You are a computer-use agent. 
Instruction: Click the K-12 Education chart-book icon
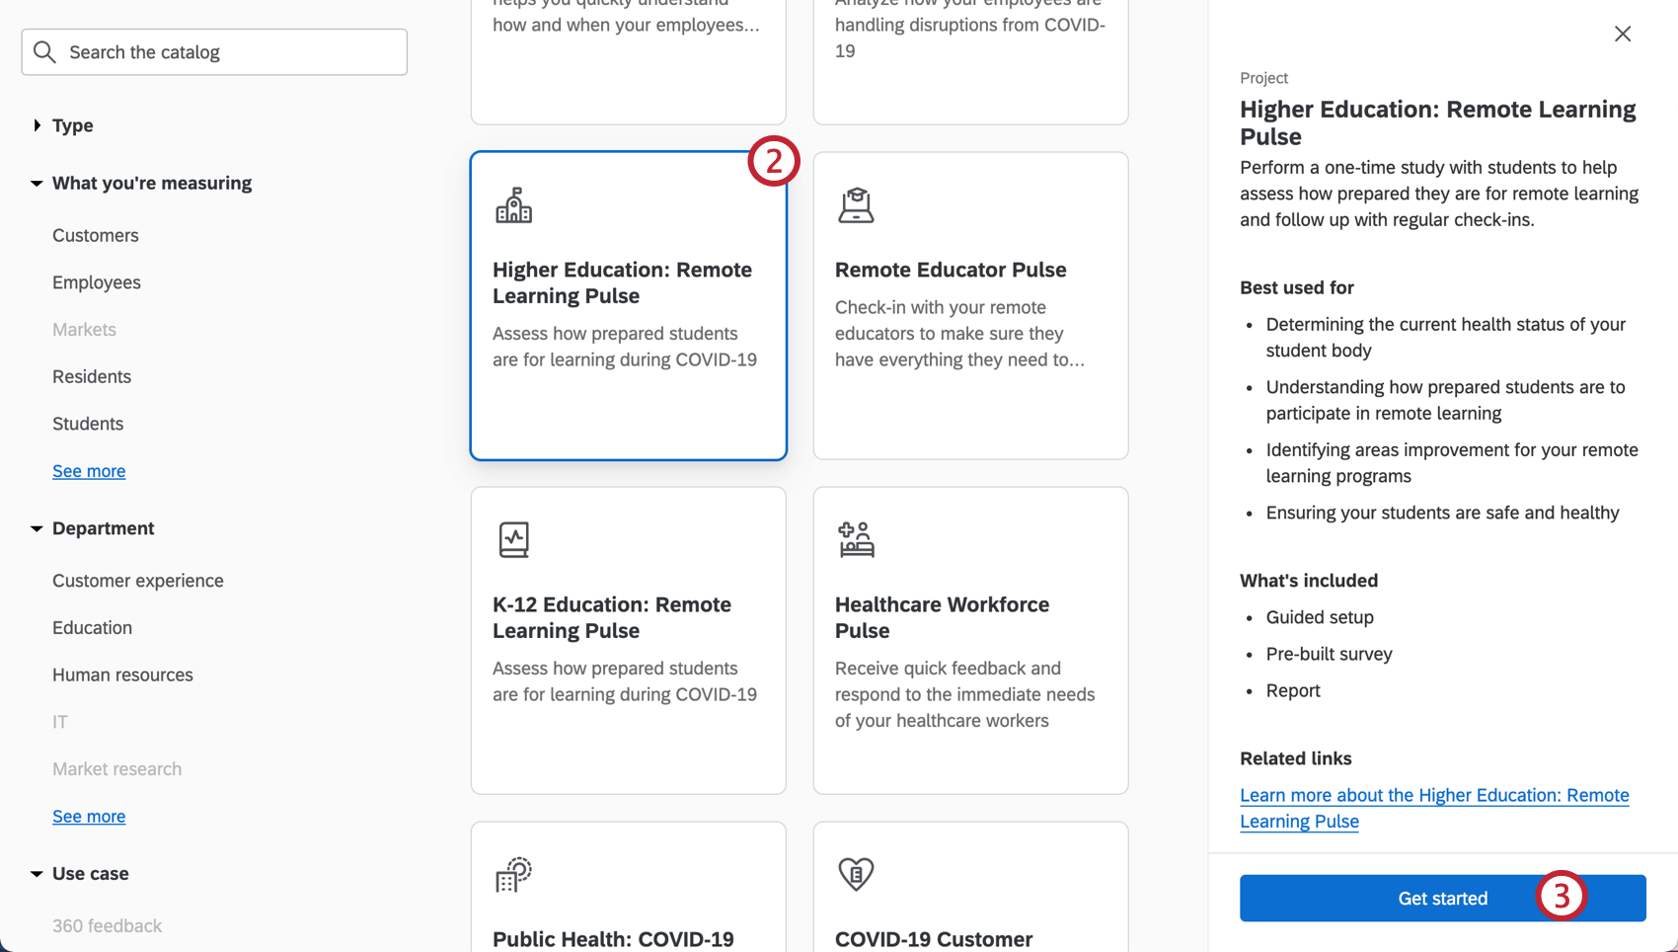pyautogui.click(x=514, y=539)
